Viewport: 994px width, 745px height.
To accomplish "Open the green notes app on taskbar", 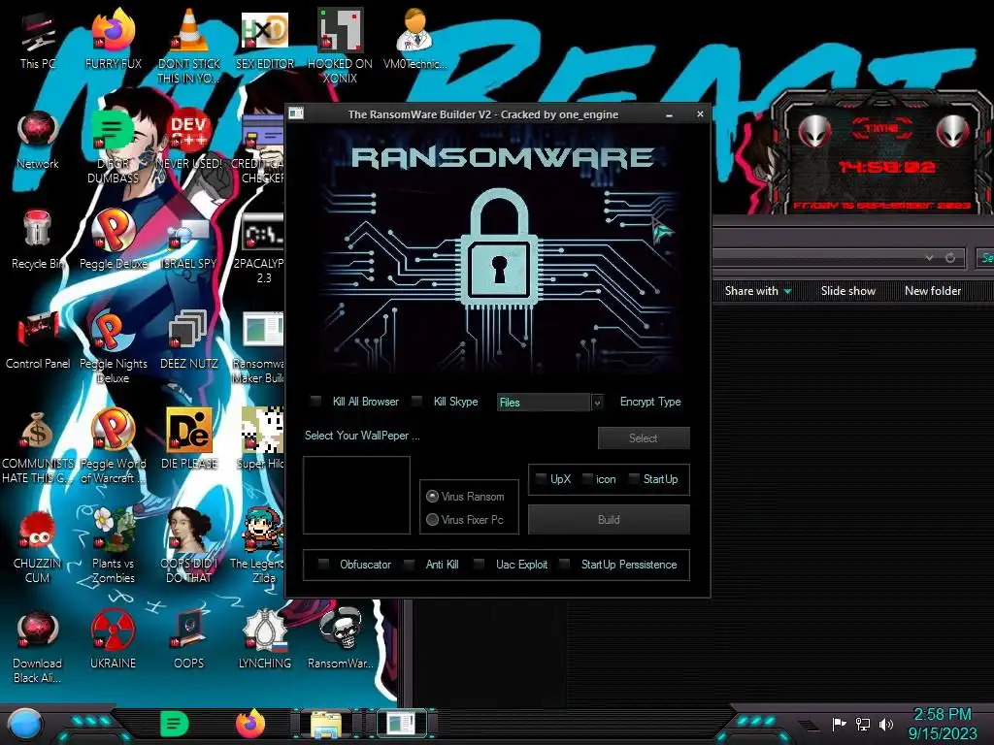I will [x=175, y=724].
